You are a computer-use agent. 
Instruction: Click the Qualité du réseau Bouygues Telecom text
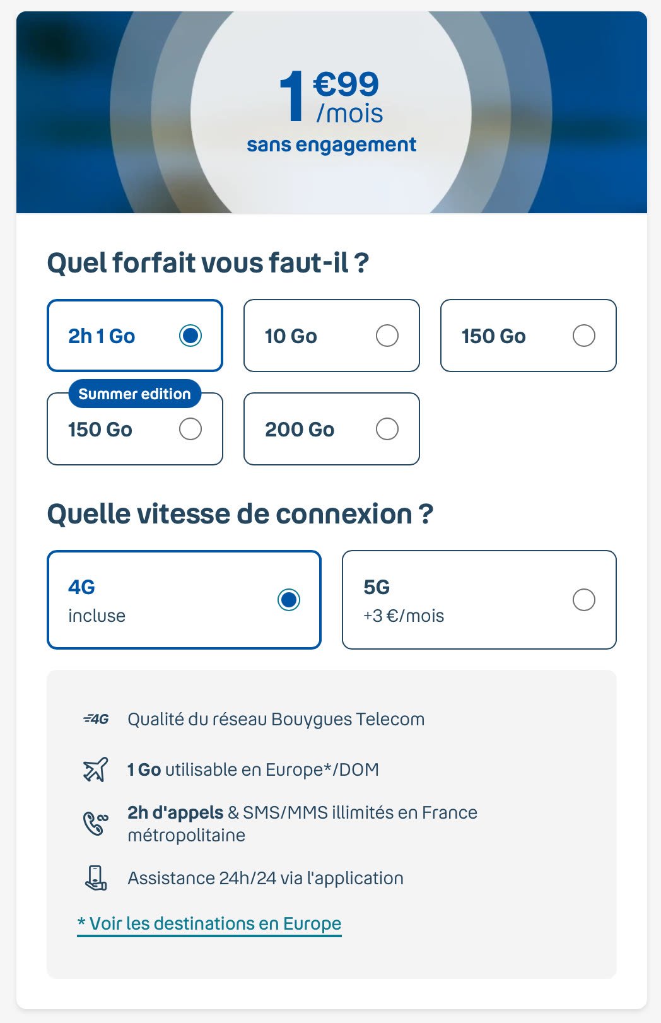[x=276, y=719]
